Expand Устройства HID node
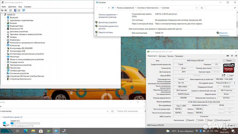The height and width of the screenshot is (134, 238). coord(5,76)
